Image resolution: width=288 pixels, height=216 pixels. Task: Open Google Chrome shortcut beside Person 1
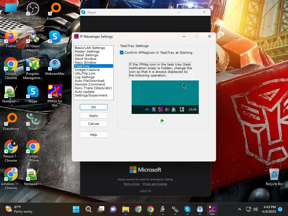tap(33, 151)
